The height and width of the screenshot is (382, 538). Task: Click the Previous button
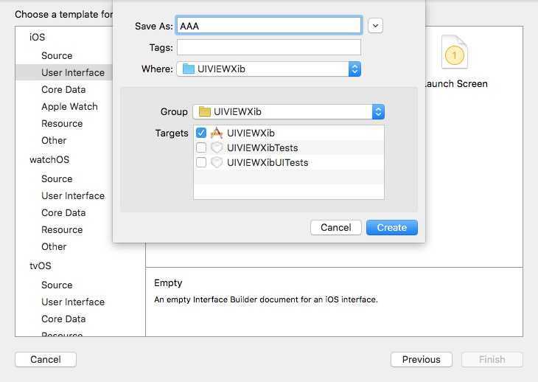coord(422,359)
